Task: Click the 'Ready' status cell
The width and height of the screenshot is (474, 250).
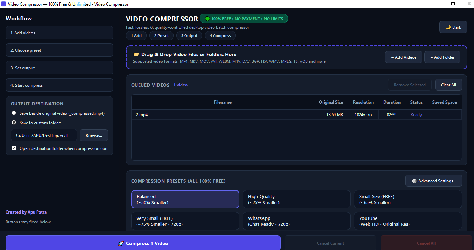Action: (x=416, y=114)
